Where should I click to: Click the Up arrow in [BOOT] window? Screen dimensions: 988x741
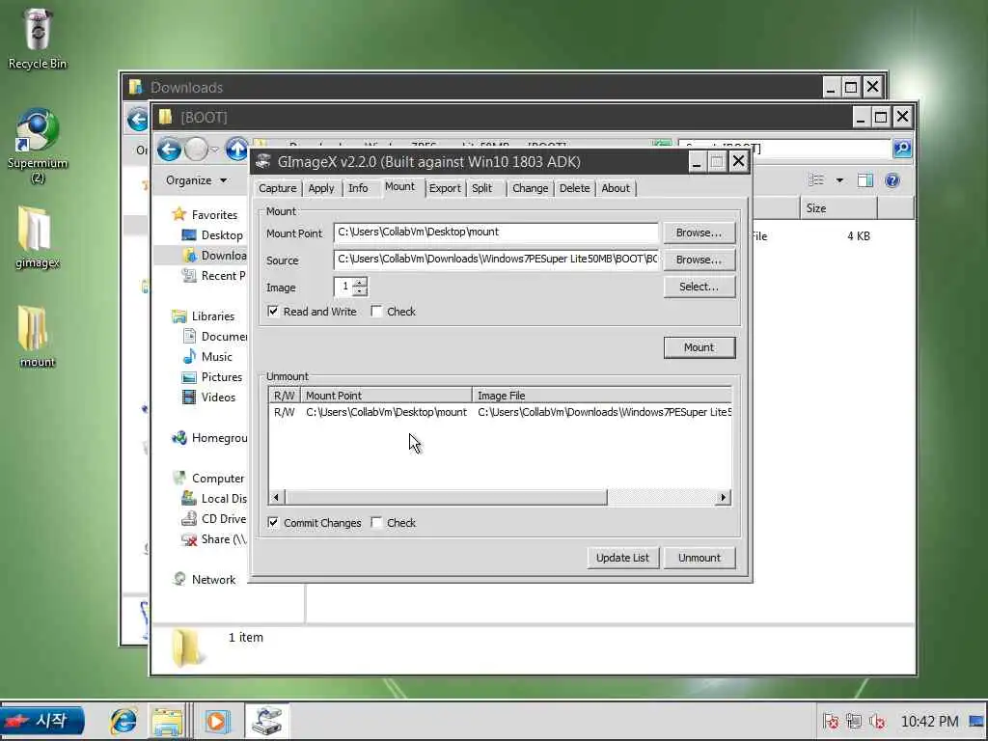click(x=237, y=150)
